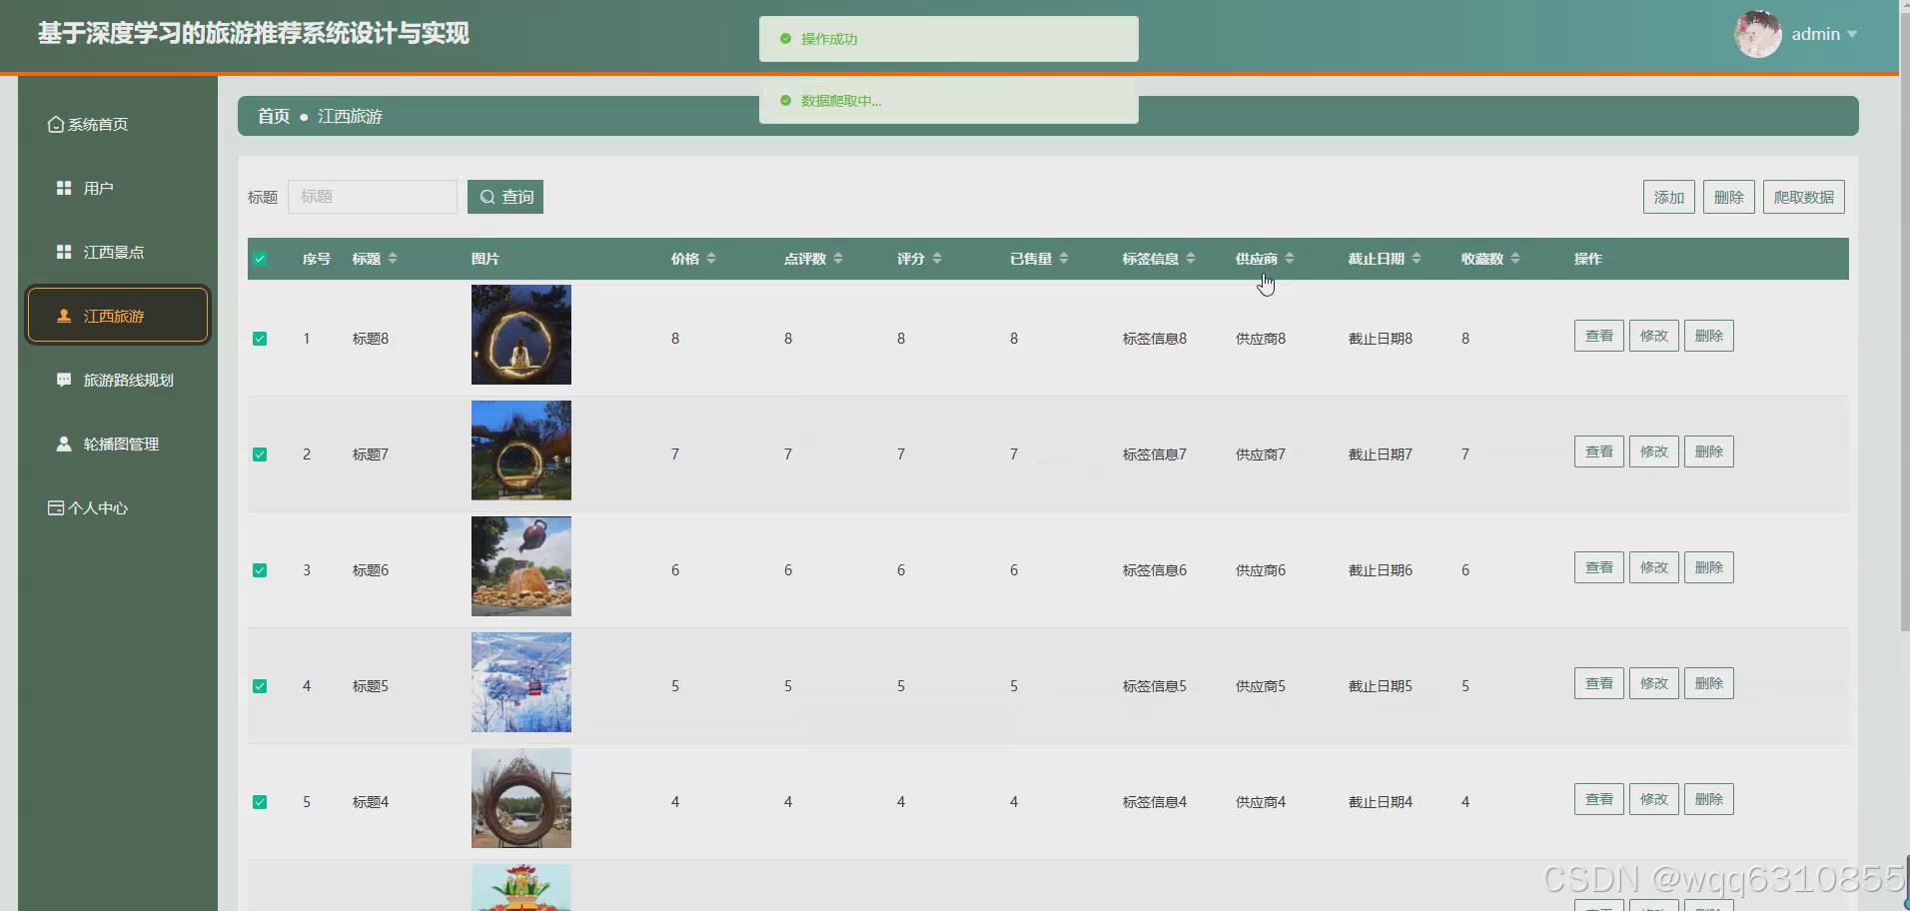The image size is (1910, 911).
Task: Click the green icon in 数据爬取中 toast
Action: tap(785, 101)
